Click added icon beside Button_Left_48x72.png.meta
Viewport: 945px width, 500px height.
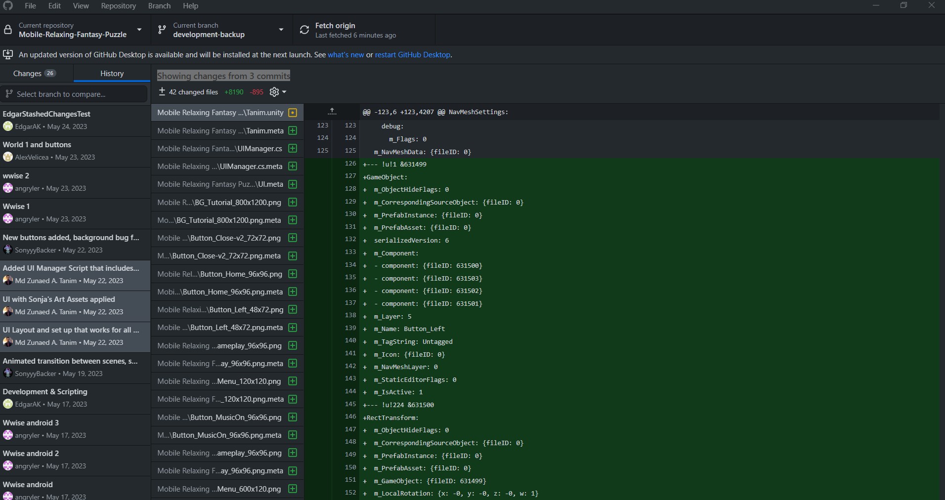[293, 327]
